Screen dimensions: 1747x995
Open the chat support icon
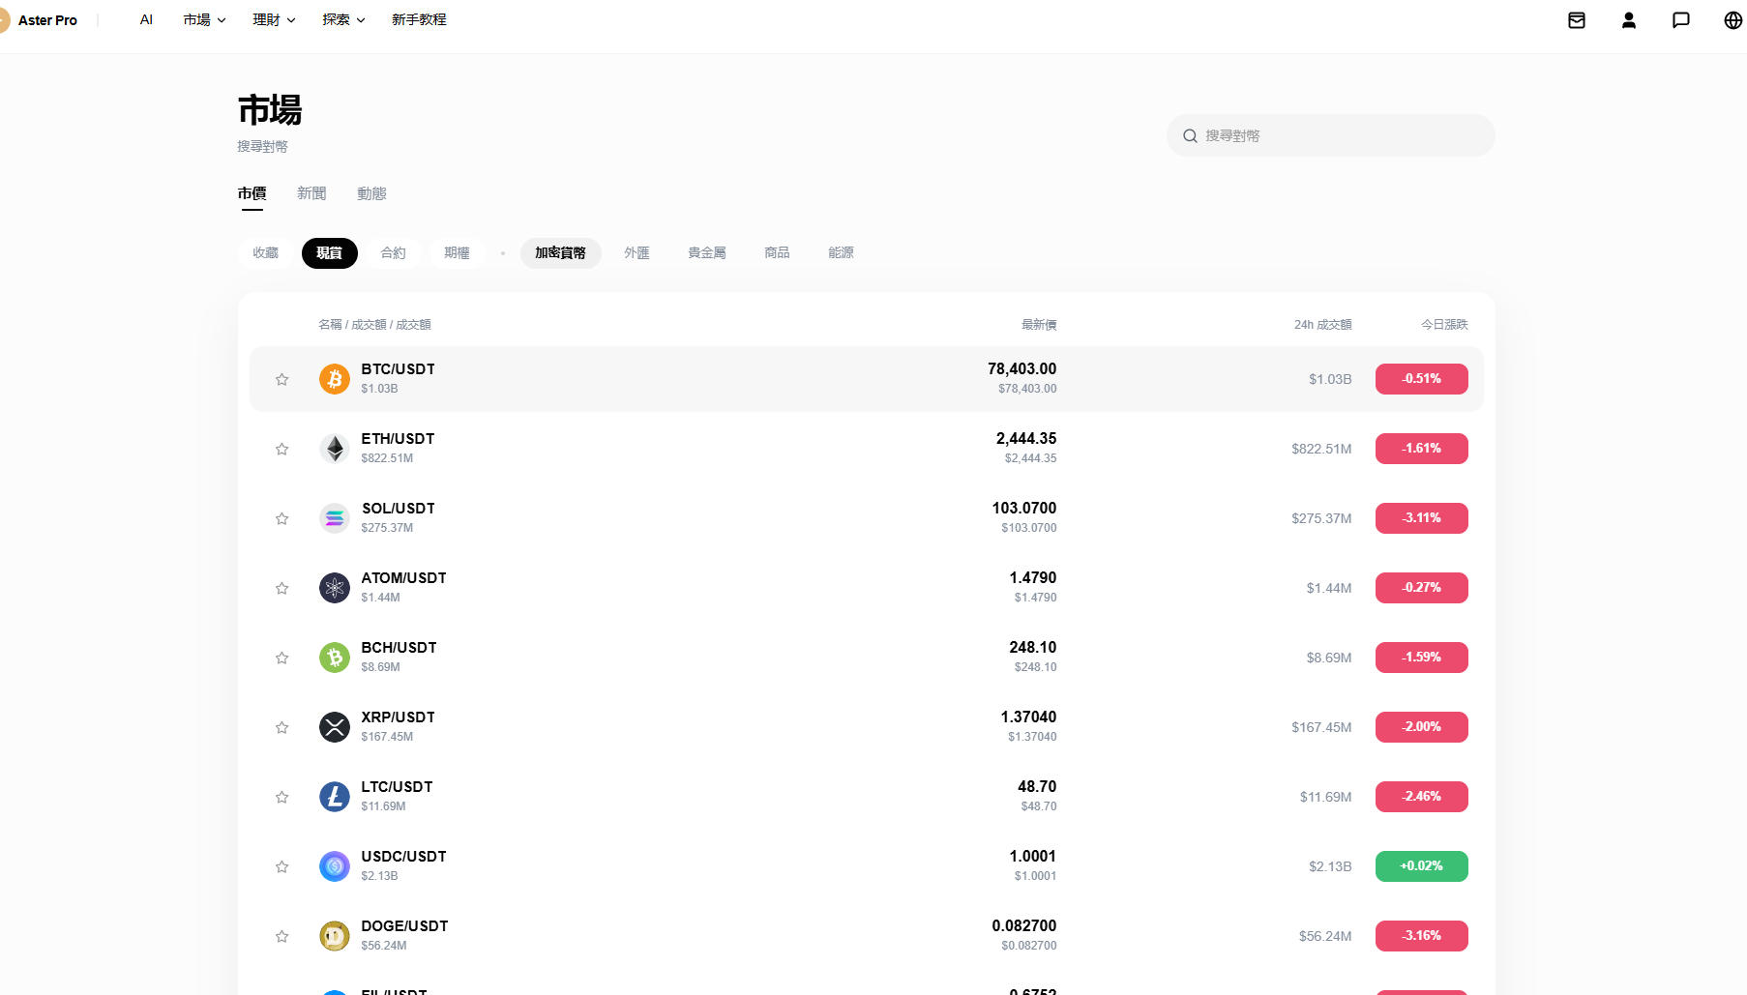(x=1681, y=20)
